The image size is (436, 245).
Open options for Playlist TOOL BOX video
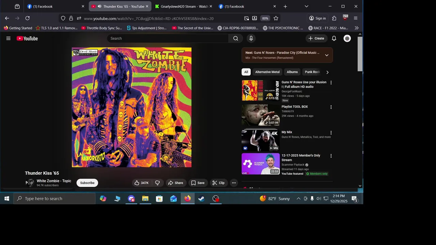331,107
